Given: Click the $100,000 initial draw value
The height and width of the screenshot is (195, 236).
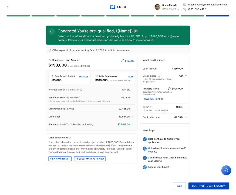Looking at the screenshot, I should (x=101, y=80).
